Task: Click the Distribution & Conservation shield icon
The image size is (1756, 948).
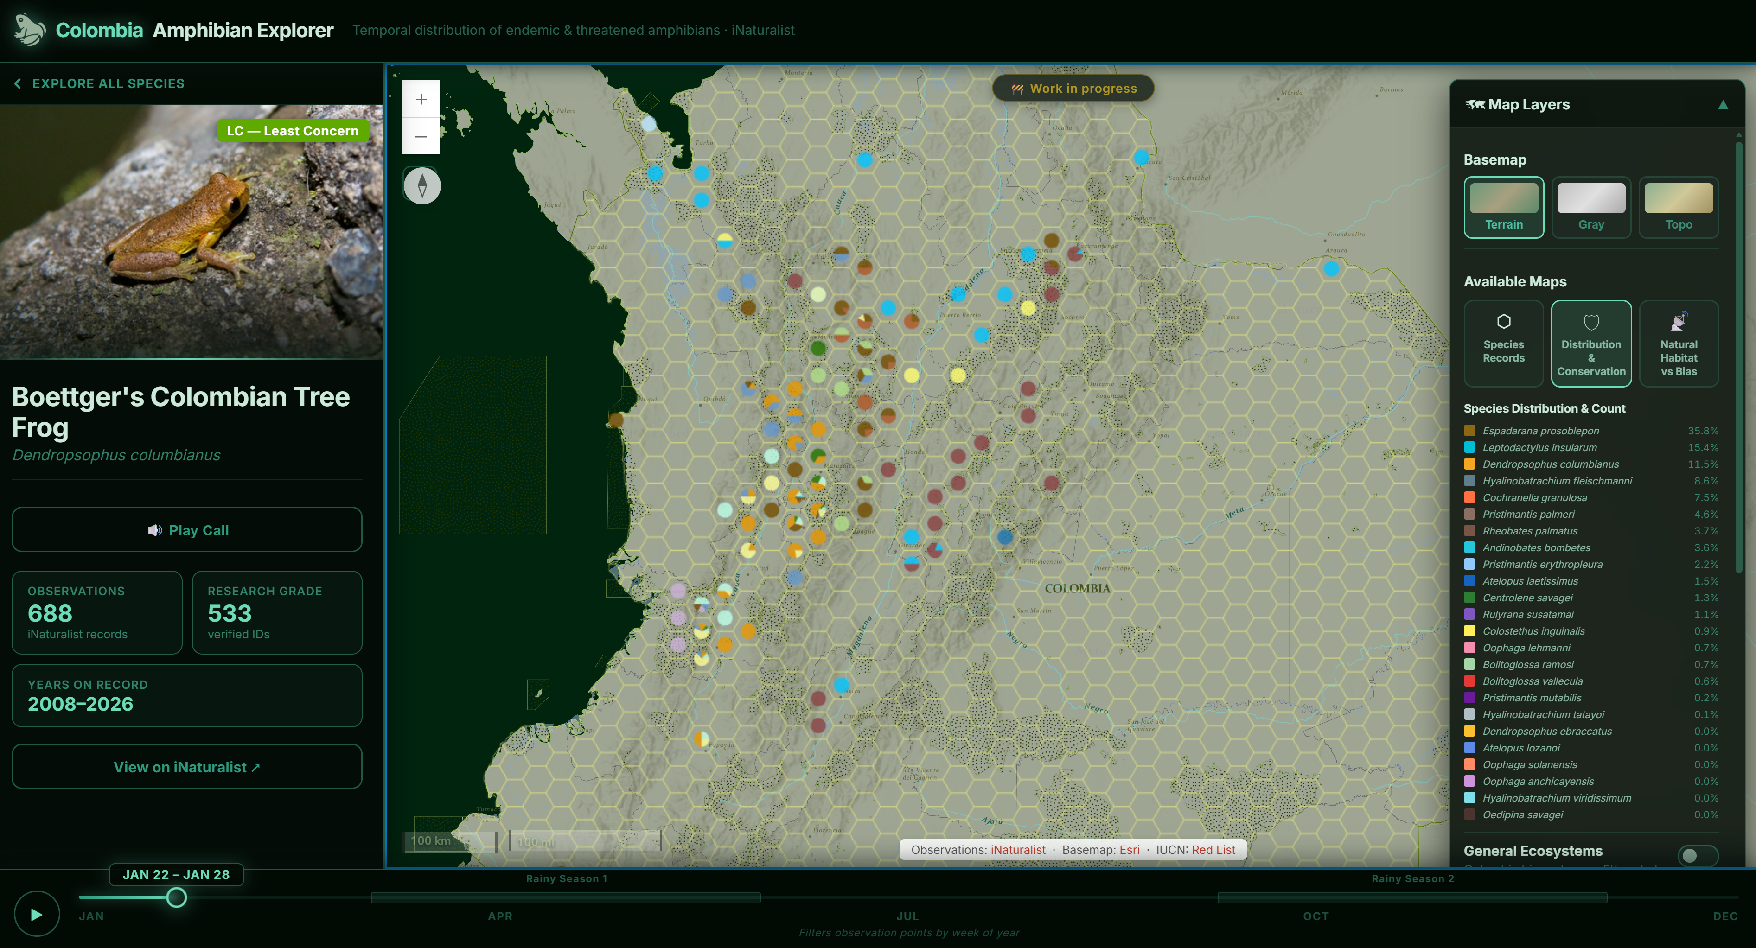Action: 1591,322
